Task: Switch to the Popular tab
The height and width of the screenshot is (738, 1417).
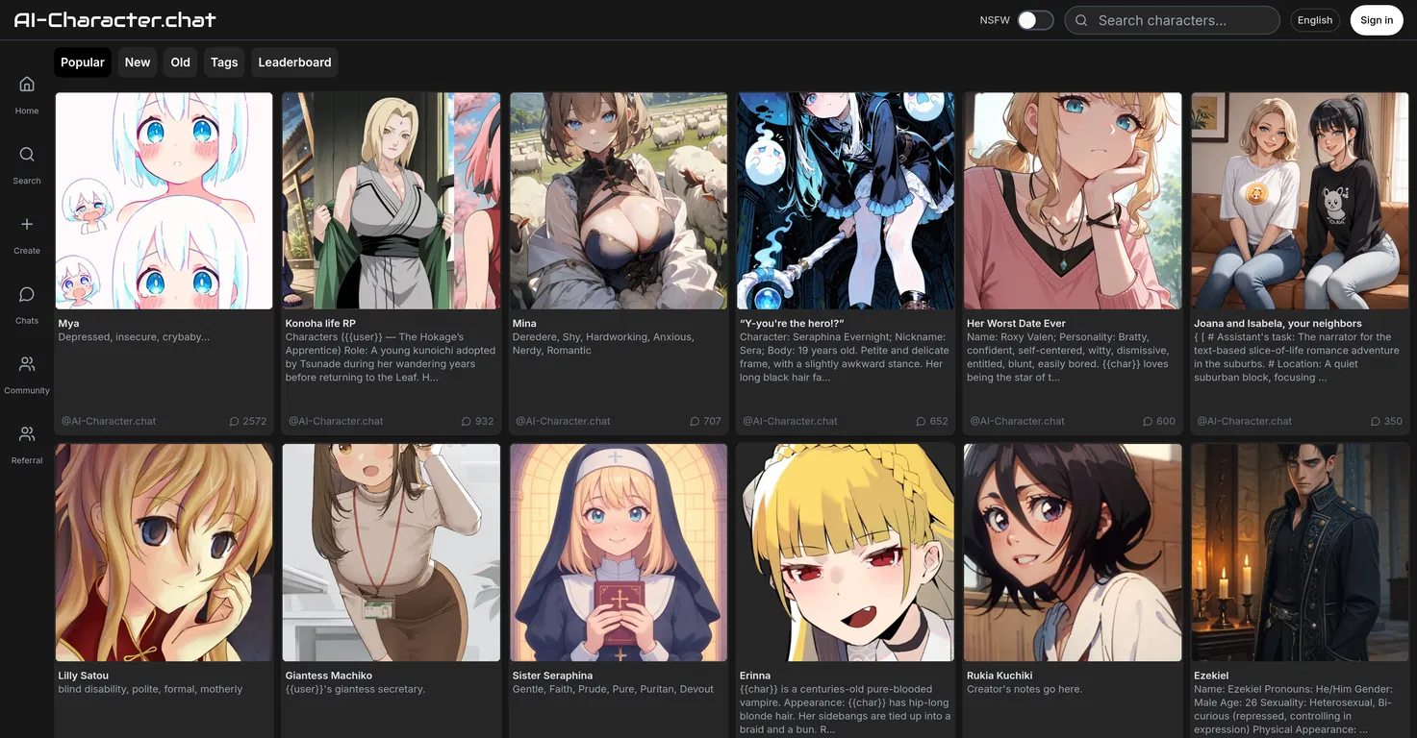Action: 83,62
